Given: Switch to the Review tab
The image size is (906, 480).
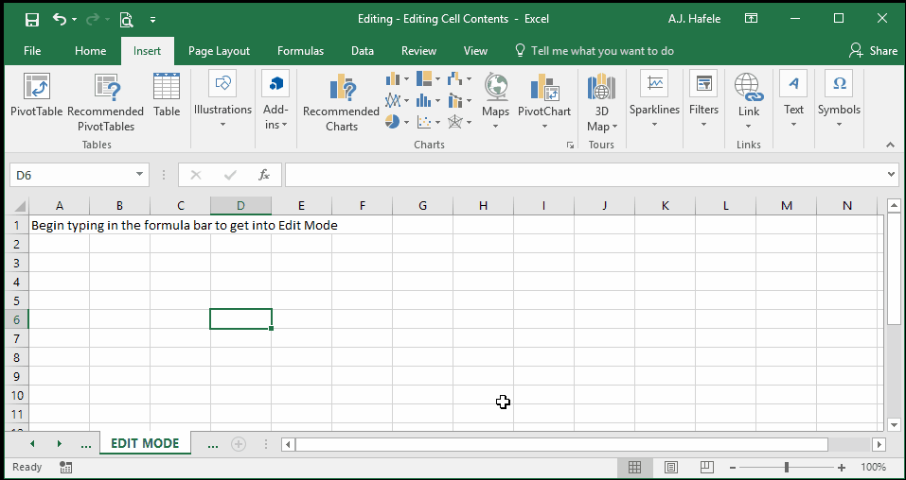Looking at the screenshot, I should pyautogui.click(x=418, y=51).
